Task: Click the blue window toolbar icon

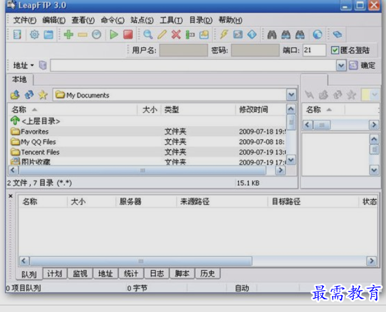Action: 49,35
